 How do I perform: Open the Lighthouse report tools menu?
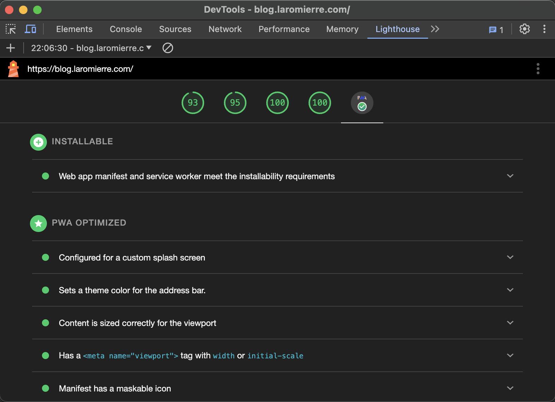point(538,69)
